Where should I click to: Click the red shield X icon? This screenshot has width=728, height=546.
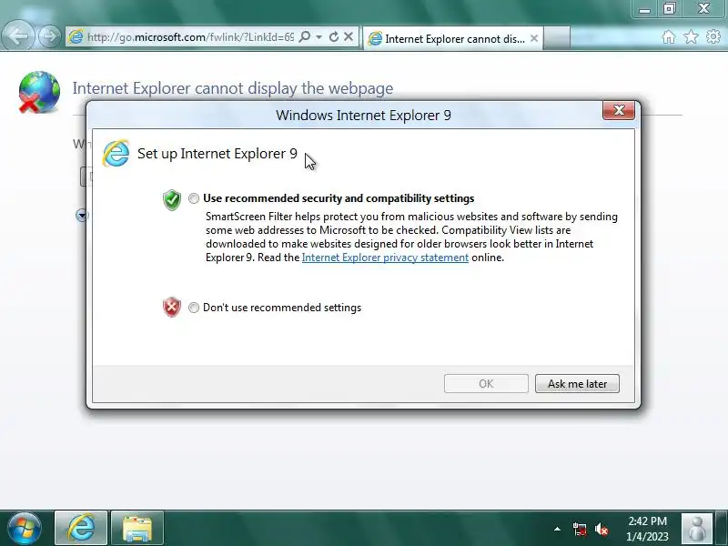(172, 307)
